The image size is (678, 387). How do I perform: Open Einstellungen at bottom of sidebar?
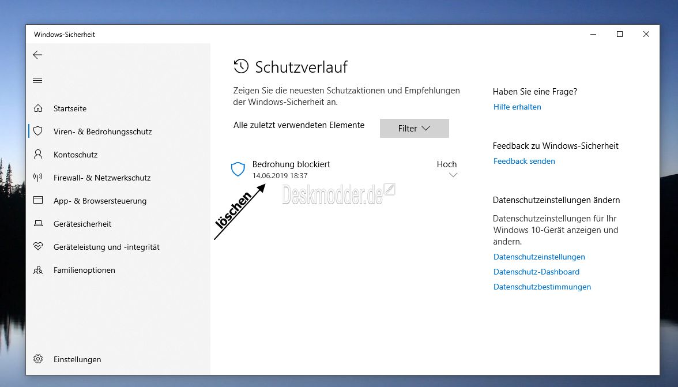[x=77, y=359]
